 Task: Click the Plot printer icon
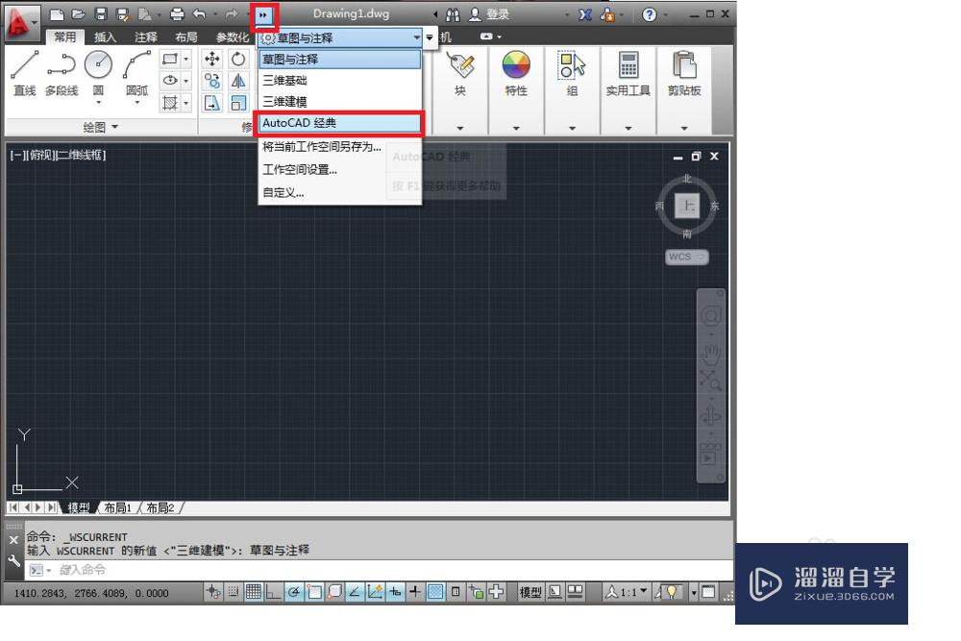pyautogui.click(x=177, y=14)
